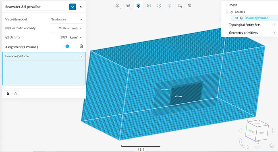Select the shaded solid cube render mode
This screenshot has height=152, width=278.
[x=128, y=6]
